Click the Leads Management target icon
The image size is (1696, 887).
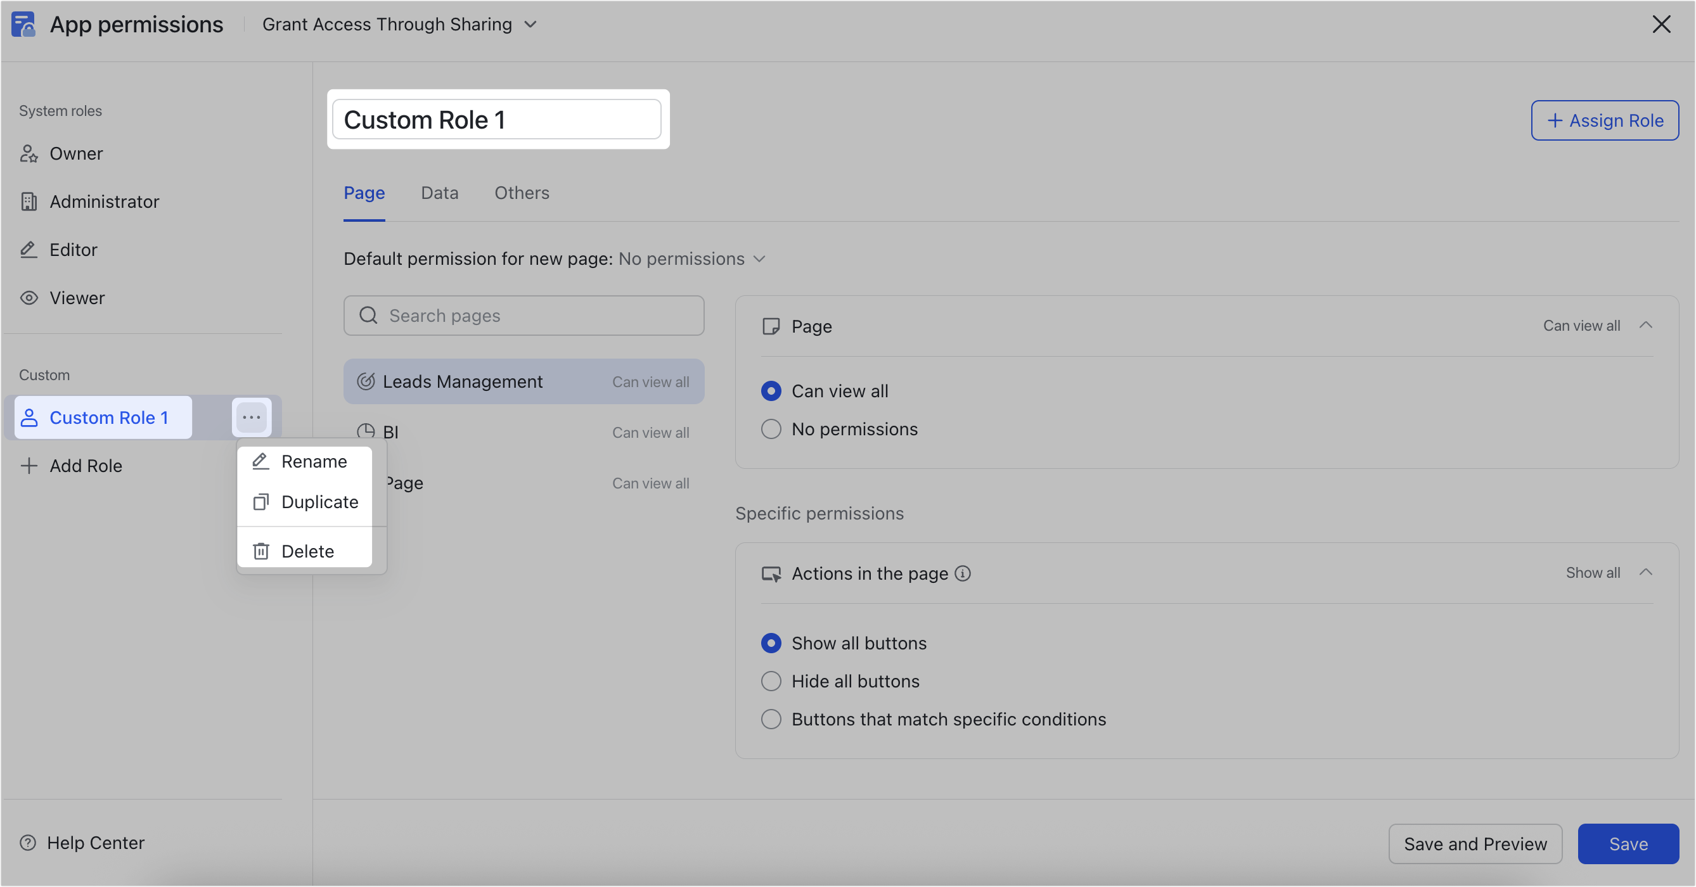pos(366,381)
